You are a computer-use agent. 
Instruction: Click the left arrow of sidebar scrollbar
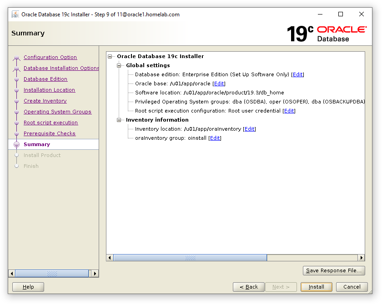click(12, 274)
